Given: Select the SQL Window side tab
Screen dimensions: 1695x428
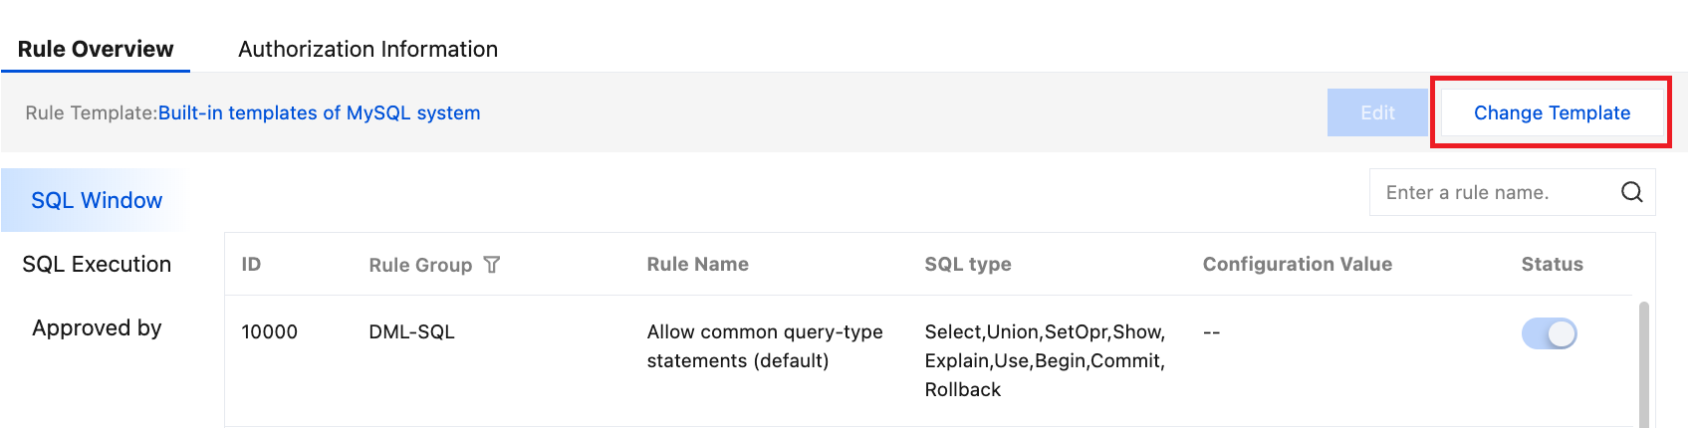Looking at the screenshot, I should coord(97,200).
